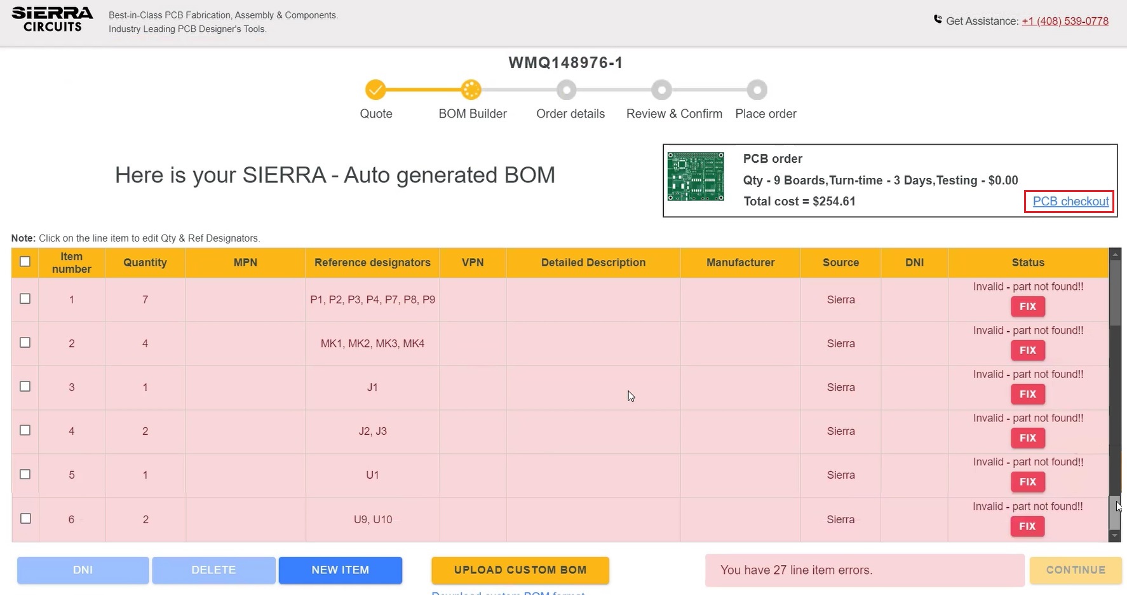Click FIX for the U9, U10 row
Image resolution: width=1127 pixels, height=595 pixels.
pos(1028,526)
